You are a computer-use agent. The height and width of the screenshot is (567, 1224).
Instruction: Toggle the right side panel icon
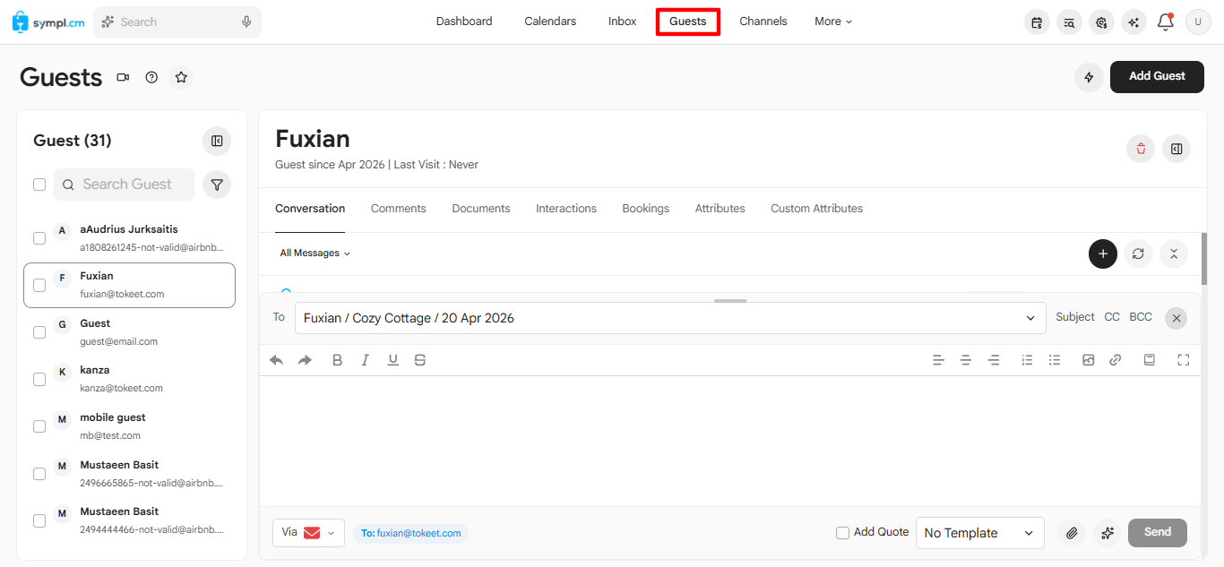[x=1177, y=149]
